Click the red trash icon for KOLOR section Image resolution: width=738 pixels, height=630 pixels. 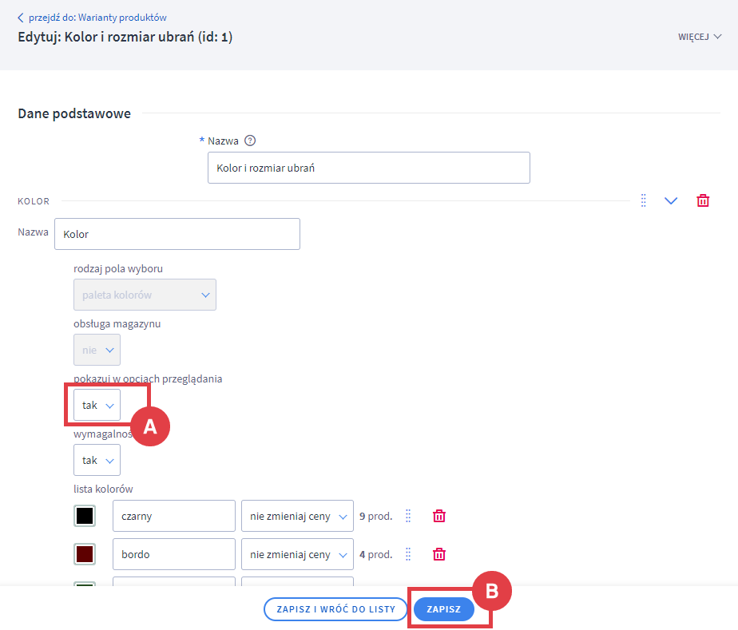click(703, 200)
